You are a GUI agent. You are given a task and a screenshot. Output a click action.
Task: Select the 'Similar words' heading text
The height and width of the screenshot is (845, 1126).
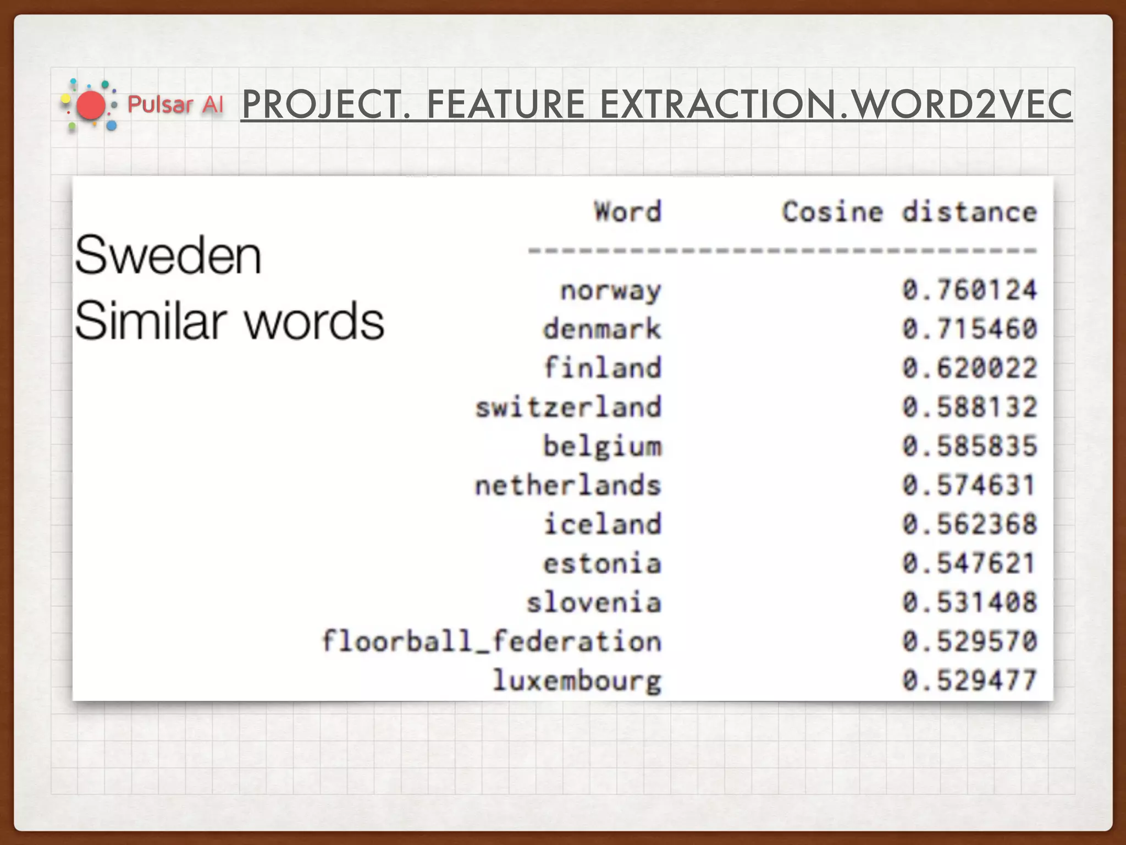click(x=229, y=321)
